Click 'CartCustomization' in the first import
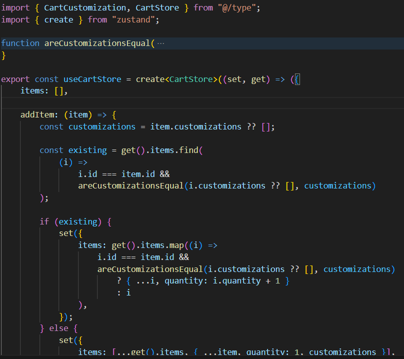This screenshot has height=359, width=404. [85, 7]
